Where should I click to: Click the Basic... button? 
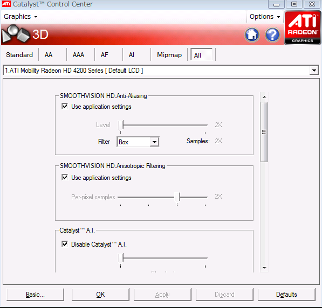pyautogui.click(x=35, y=295)
